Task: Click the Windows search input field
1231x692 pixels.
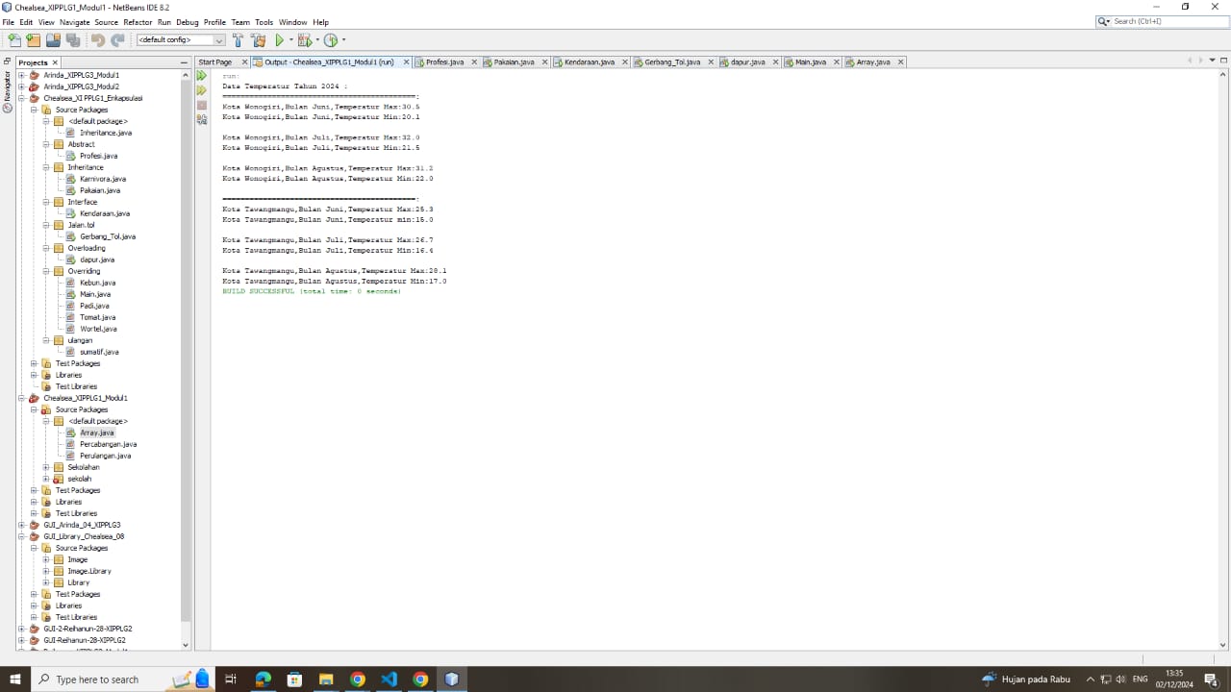Action: (96, 680)
